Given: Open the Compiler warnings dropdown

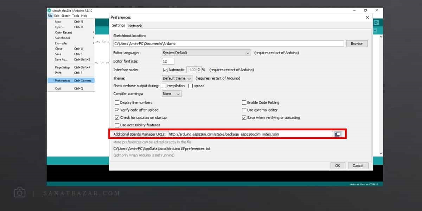Looking at the screenshot, I should (x=172, y=94).
